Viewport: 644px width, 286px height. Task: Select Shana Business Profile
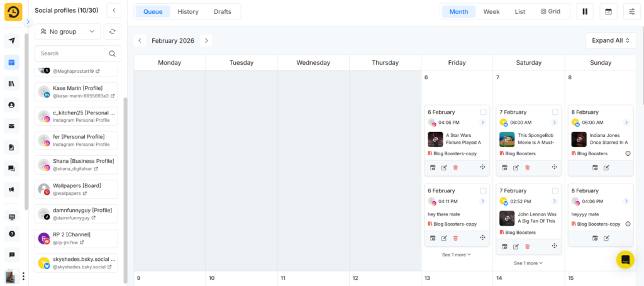(76, 165)
